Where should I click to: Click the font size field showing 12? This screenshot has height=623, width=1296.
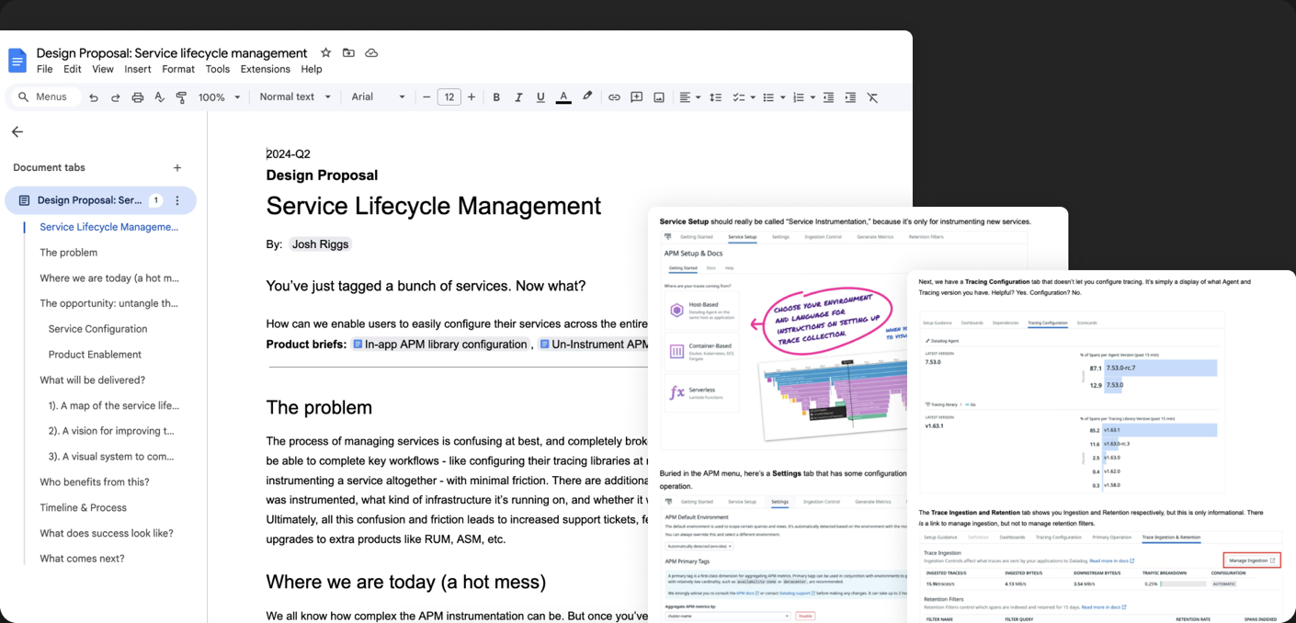pos(449,97)
